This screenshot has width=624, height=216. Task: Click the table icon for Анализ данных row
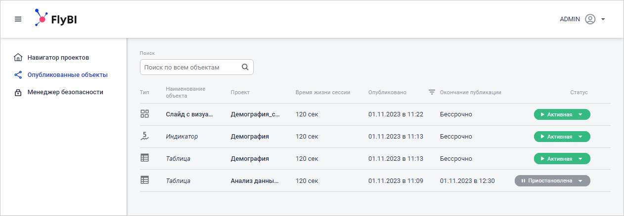pyautogui.click(x=145, y=180)
